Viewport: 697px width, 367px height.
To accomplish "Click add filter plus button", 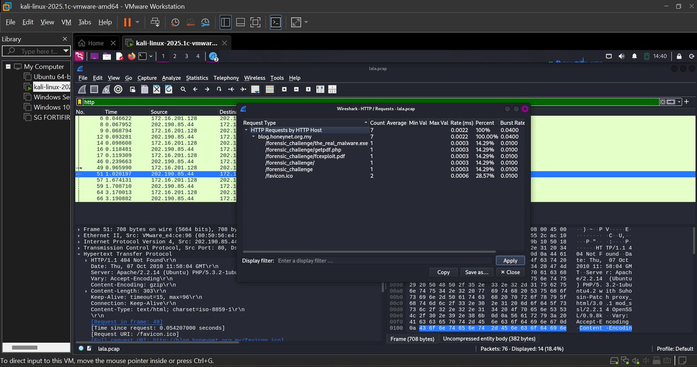I will tap(687, 102).
